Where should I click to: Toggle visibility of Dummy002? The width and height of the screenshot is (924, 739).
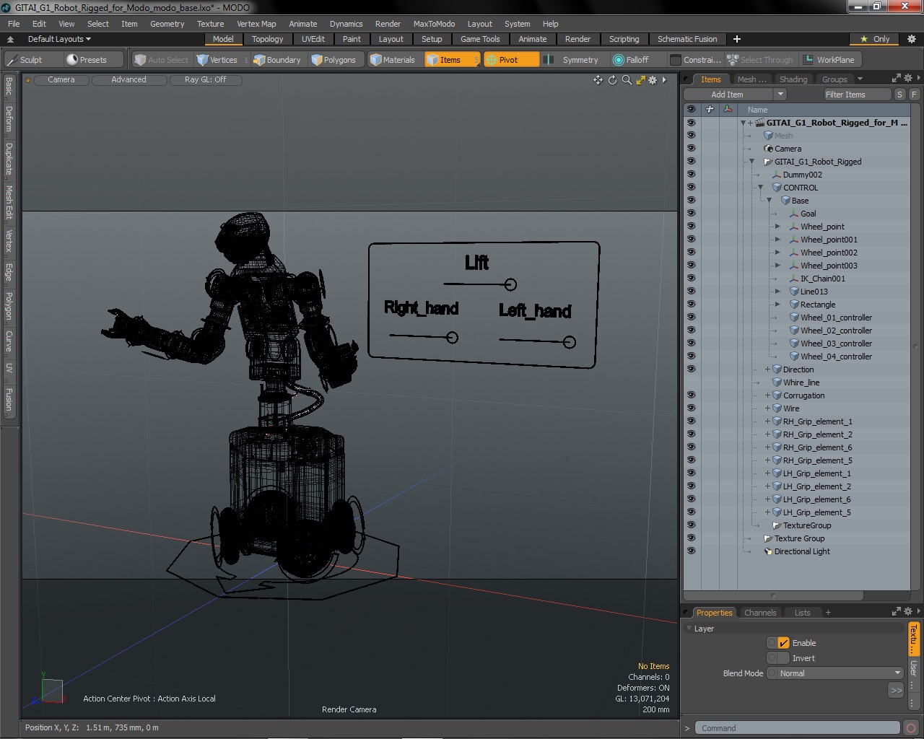(x=691, y=175)
